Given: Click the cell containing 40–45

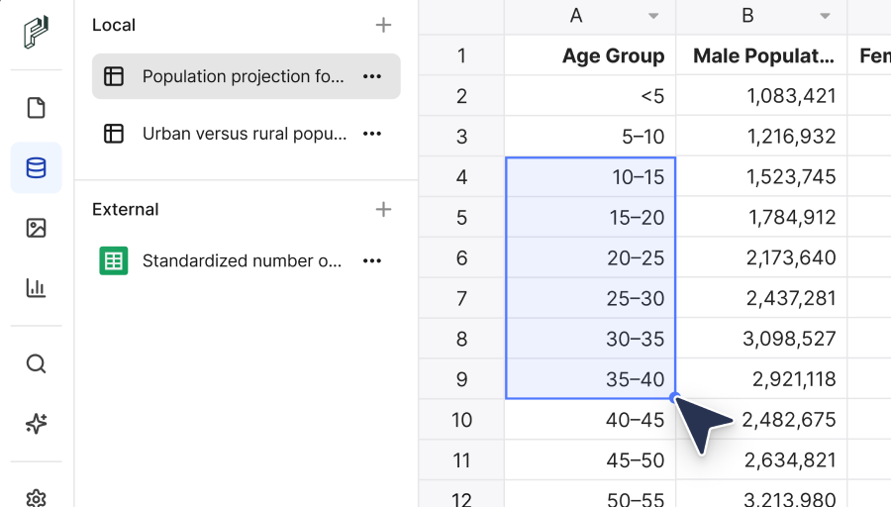Looking at the screenshot, I should tap(590, 420).
